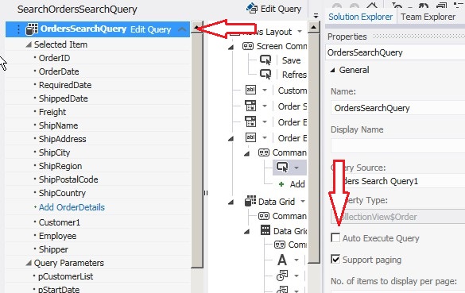The image size is (465, 293).
Task: Open the selected button's dropdown arrow
Action: click(x=296, y=168)
